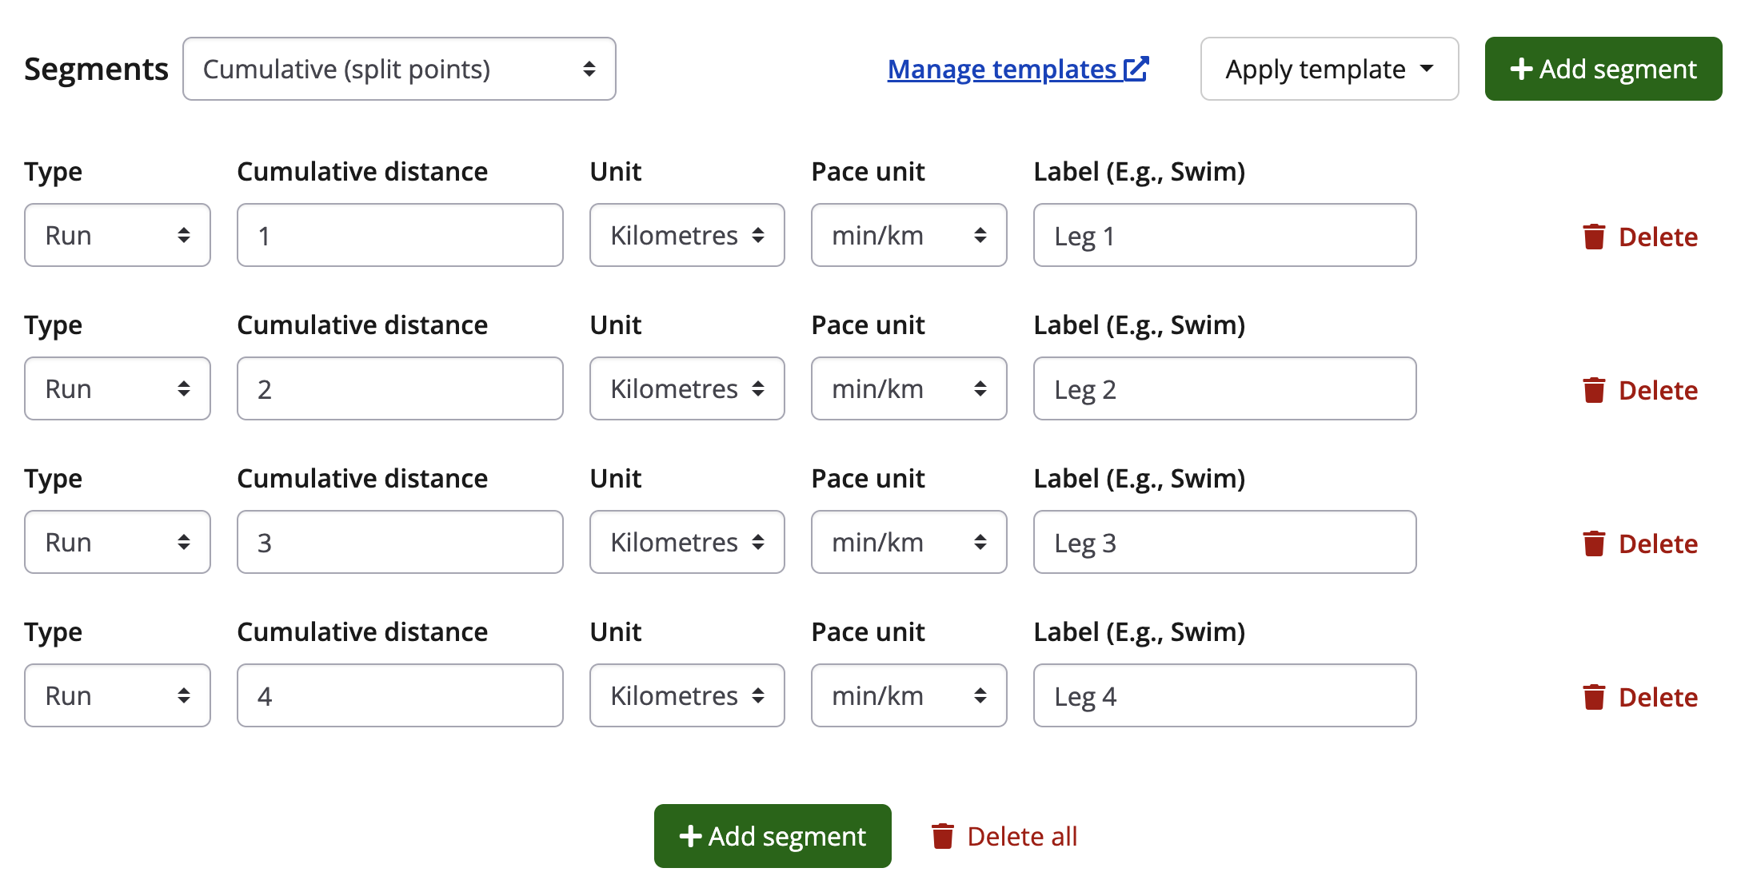
Task: Open the Type dropdown for Leg 4
Action: [118, 696]
